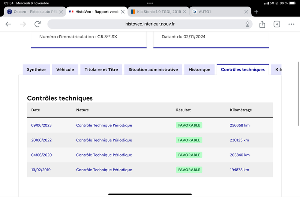The height and width of the screenshot is (197, 300).
Task: Show all four open tabs
Action: click(277, 24)
